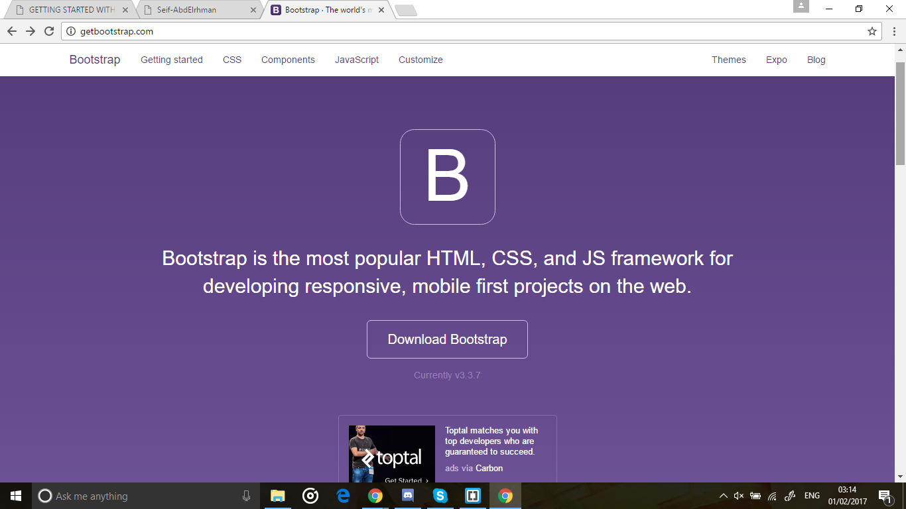Open the first Chrome taskbar icon
The width and height of the screenshot is (906, 509).
tap(375, 496)
